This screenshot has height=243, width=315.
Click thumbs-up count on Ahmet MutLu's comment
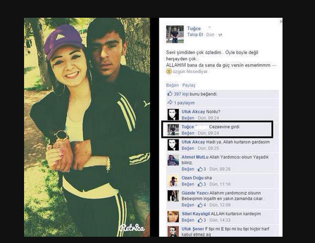coord(202,169)
